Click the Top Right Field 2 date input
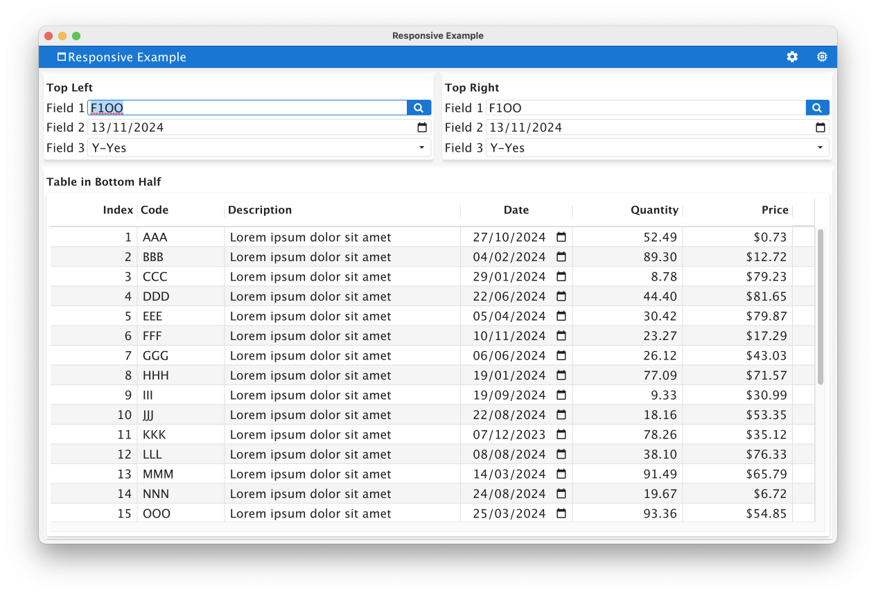The height and width of the screenshot is (595, 876). tap(645, 127)
